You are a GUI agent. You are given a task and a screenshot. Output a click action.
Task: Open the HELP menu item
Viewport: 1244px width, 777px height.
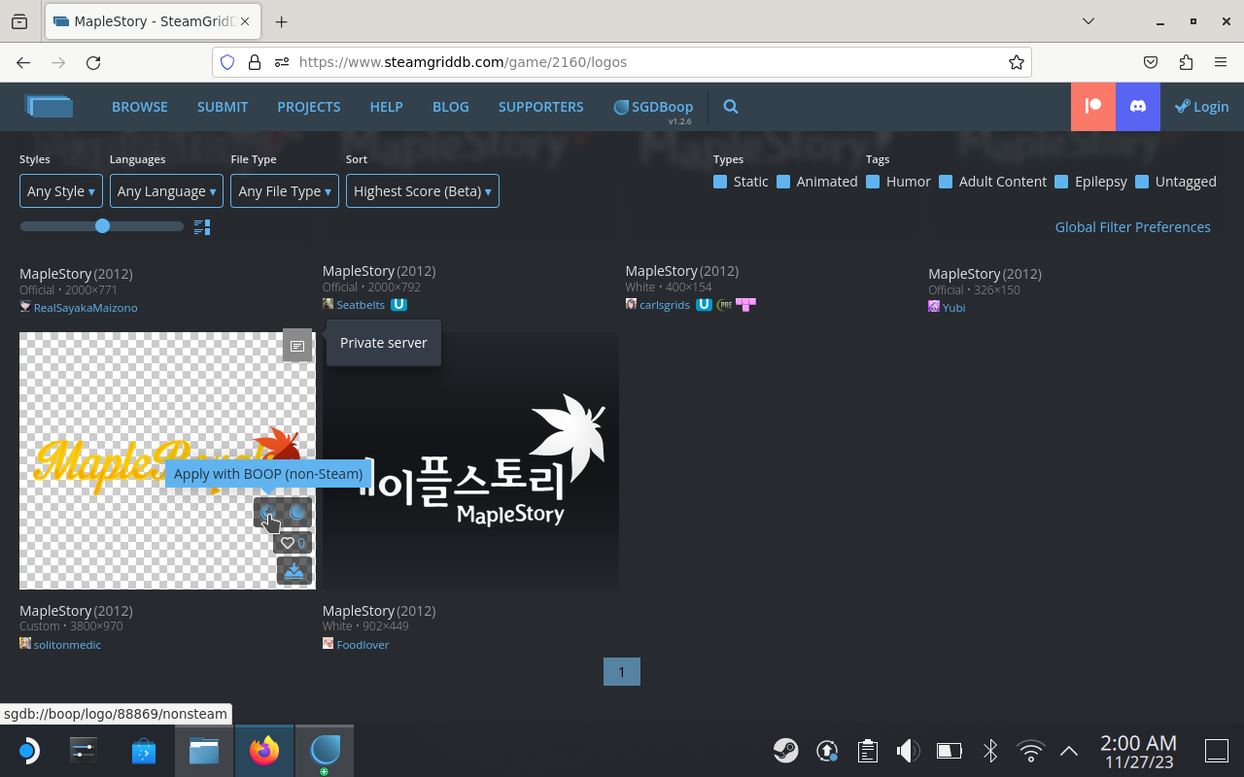pyautogui.click(x=386, y=107)
